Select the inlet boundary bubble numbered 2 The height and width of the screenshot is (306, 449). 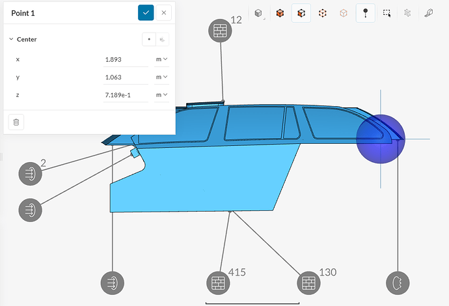tap(31, 174)
